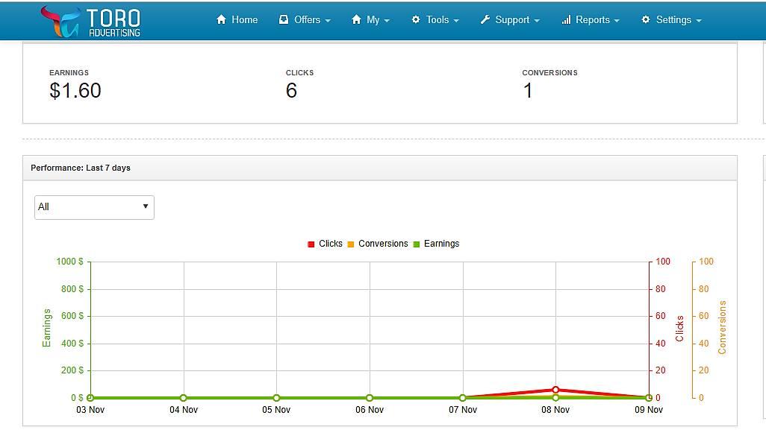
Task: Expand the Support dropdown caret
Action: click(537, 21)
